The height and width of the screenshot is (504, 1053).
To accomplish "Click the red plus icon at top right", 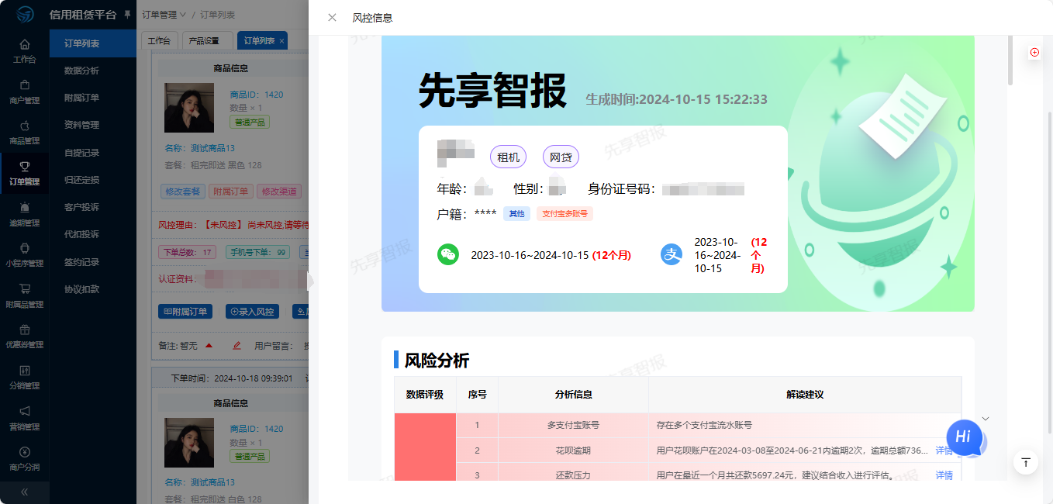I will click(1034, 52).
